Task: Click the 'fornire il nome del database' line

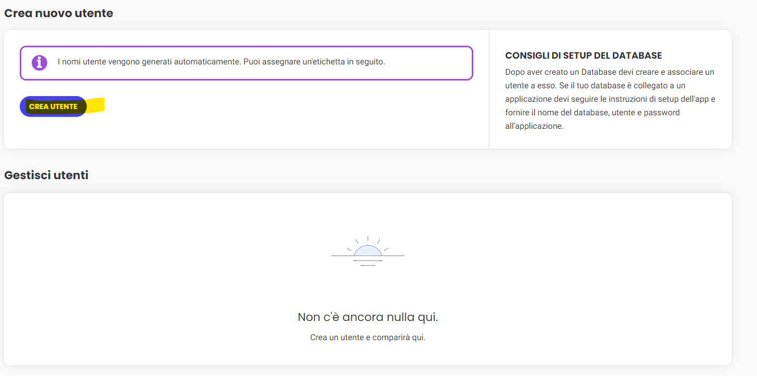Action: (x=592, y=112)
